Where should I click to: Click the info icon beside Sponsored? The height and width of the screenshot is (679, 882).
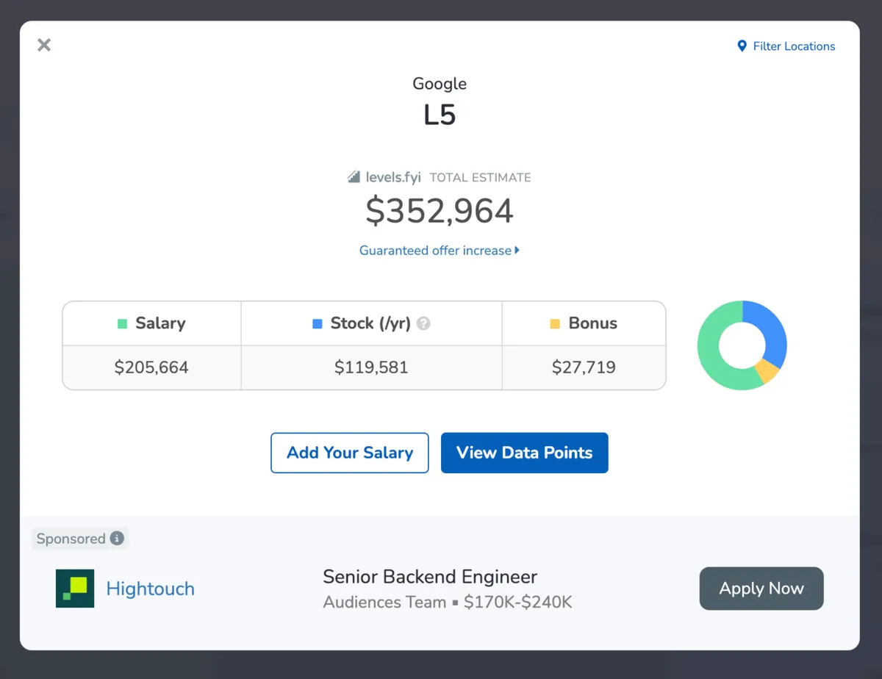tap(117, 539)
